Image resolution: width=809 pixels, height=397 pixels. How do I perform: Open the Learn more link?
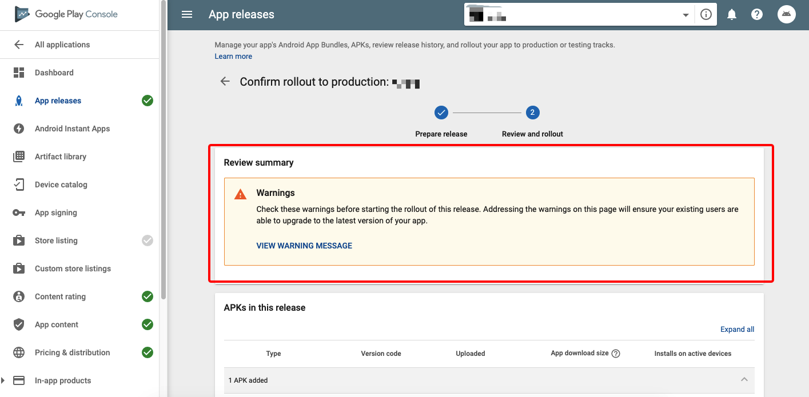[x=233, y=57]
